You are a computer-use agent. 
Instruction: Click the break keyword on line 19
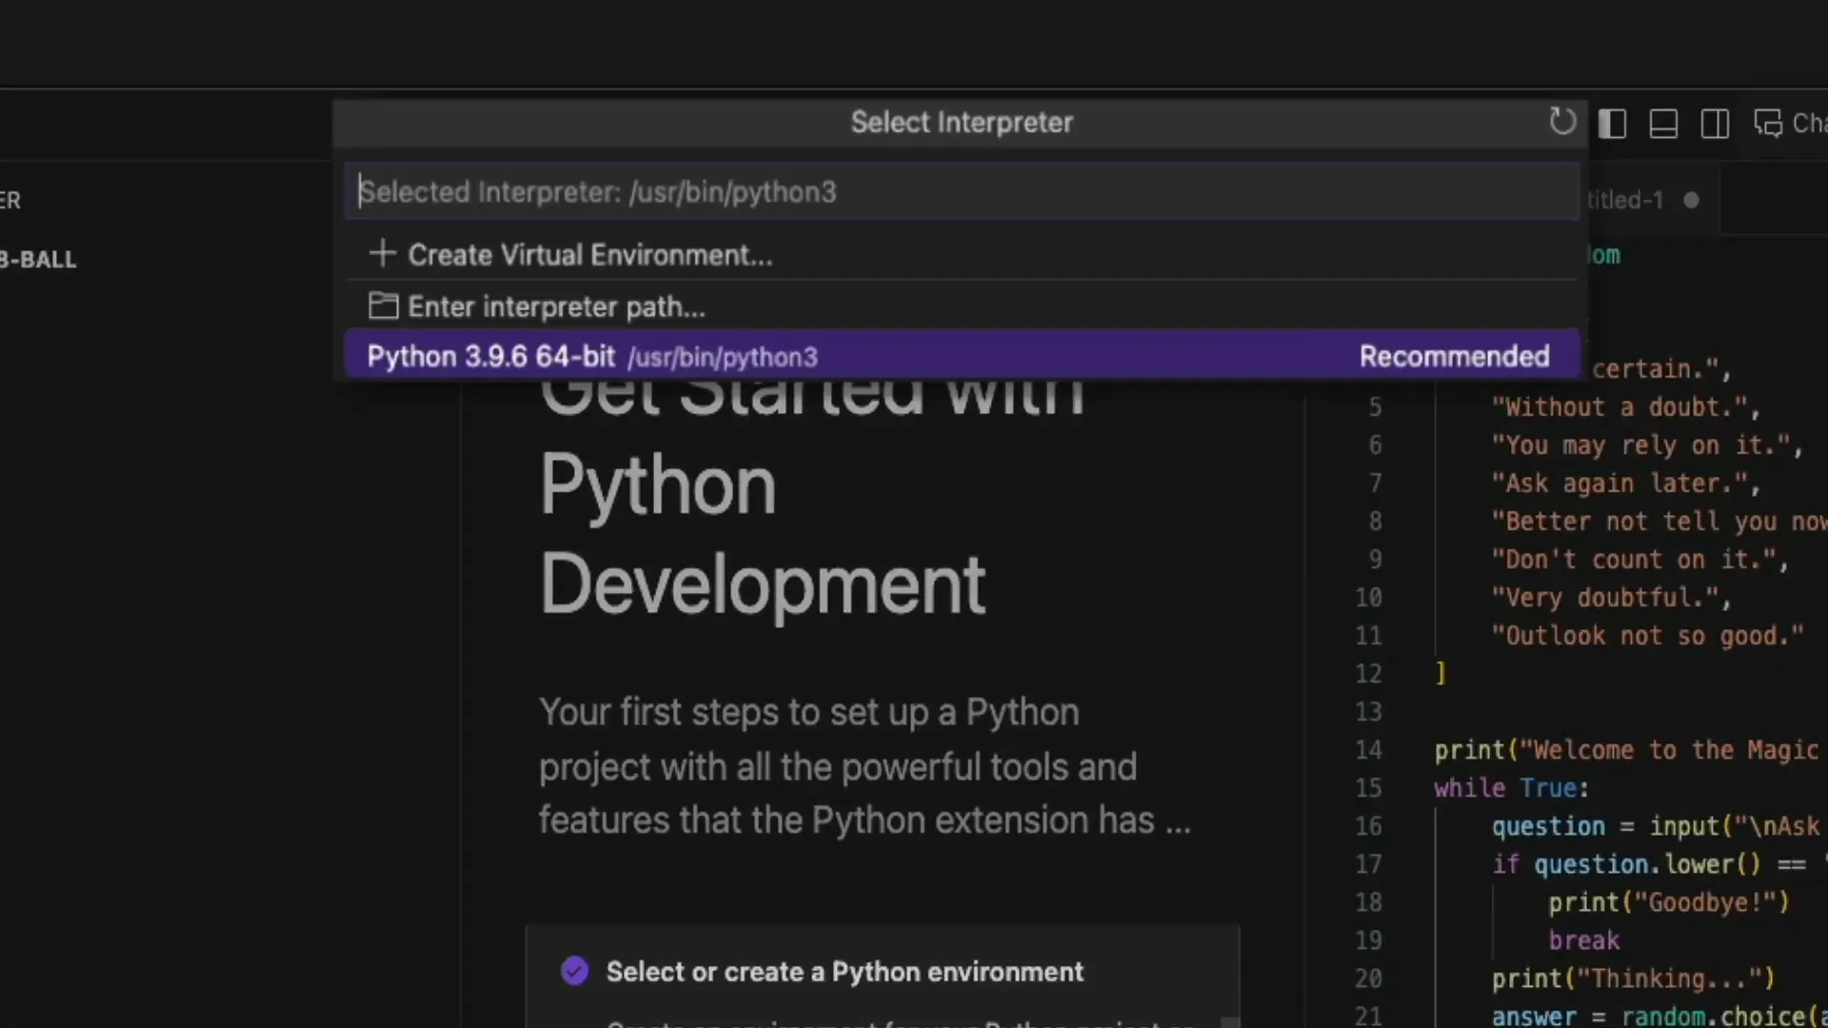tap(1583, 940)
